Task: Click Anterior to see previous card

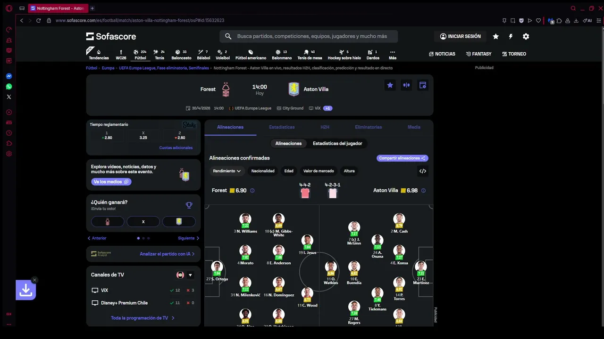Action: click(x=97, y=238)
